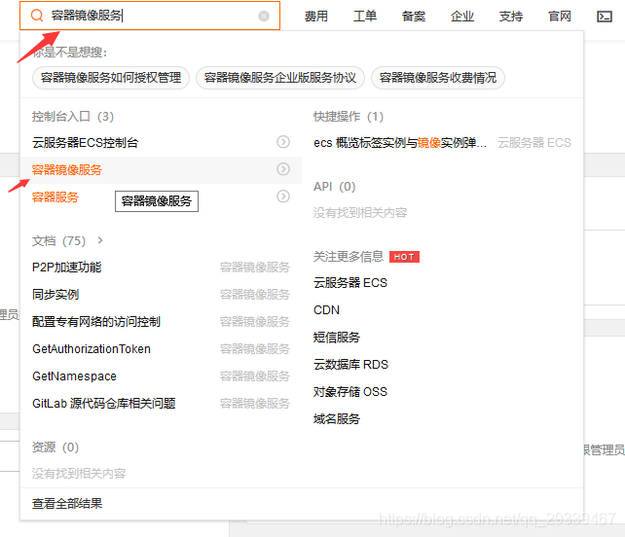625x537 pixels.
Task: Click the 云服务器 ECS tag beside quick action
Action: (534, 142)
